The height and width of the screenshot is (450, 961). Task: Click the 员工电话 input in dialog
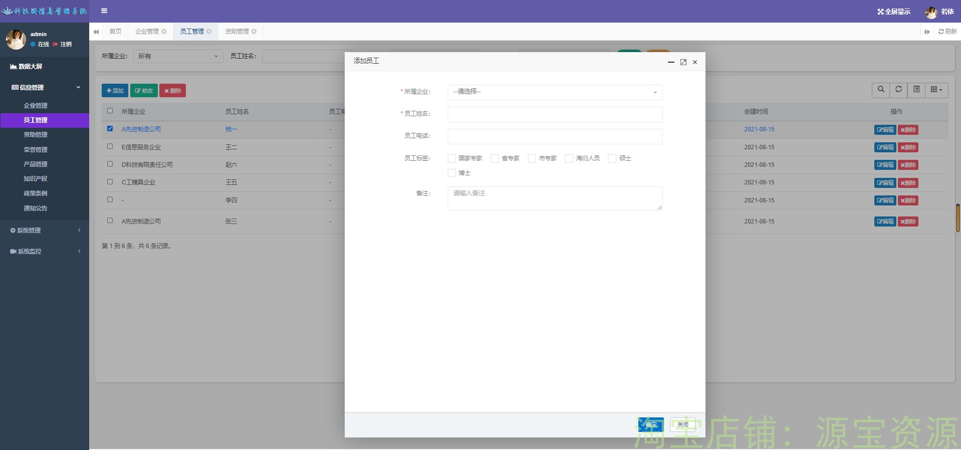[555, 136]
